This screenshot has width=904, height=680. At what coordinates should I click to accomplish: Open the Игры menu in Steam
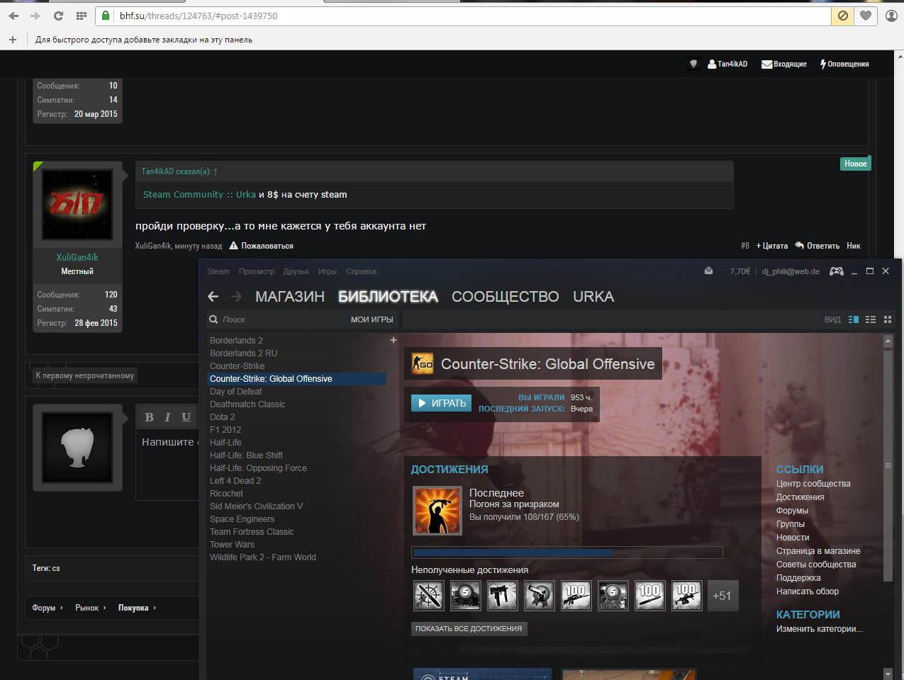[x=328, y=271]
